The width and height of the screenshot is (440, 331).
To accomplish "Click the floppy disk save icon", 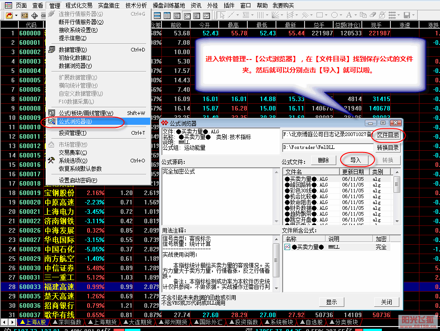I will point(407,15).
